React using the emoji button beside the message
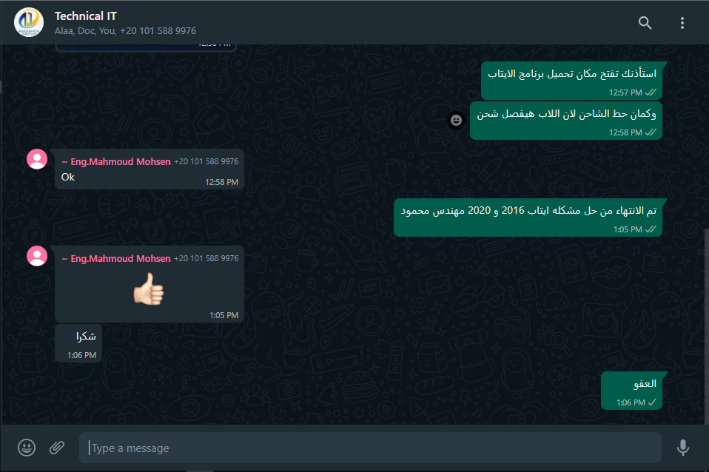The width and height of the screenshot is (709, 472). click(x=456, y=121)
